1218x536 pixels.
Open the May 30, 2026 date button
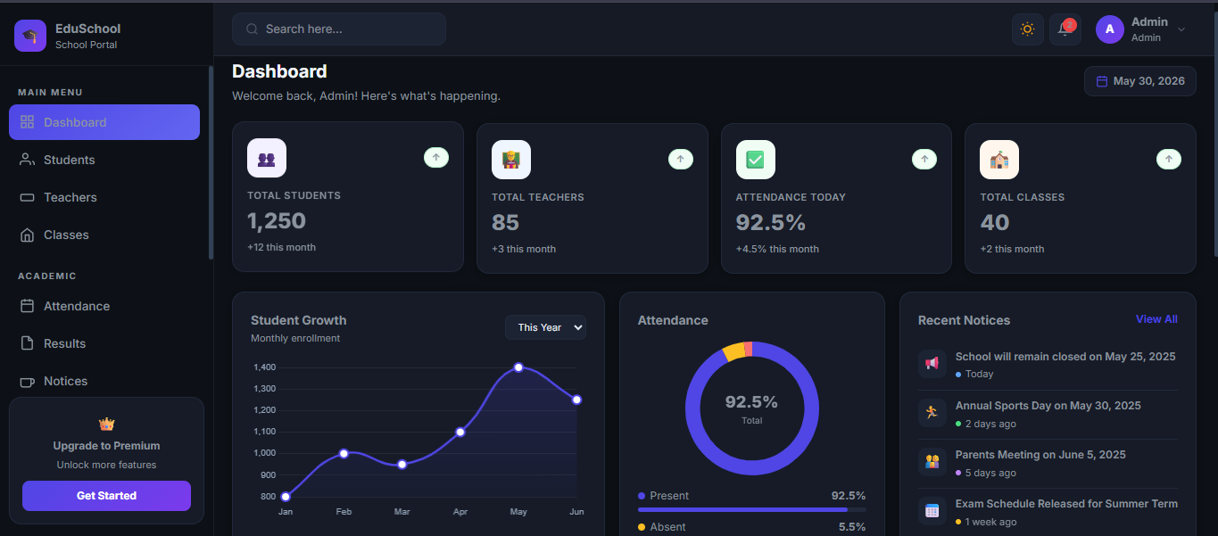point(1140,81)
